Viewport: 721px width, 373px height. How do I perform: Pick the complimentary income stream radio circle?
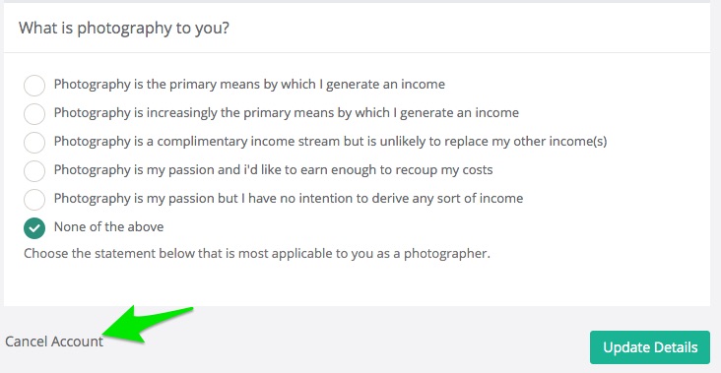point(34,142)
